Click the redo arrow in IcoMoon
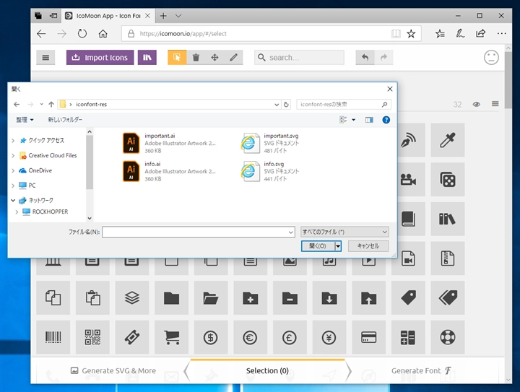 click(383, 57)
